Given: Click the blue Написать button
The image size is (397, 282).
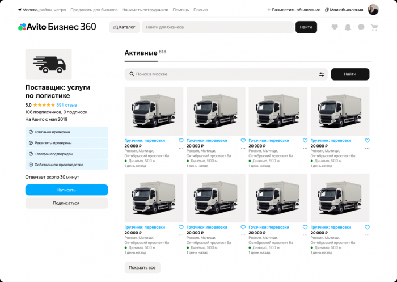Looking at the screenshot, I should (66, 190).
